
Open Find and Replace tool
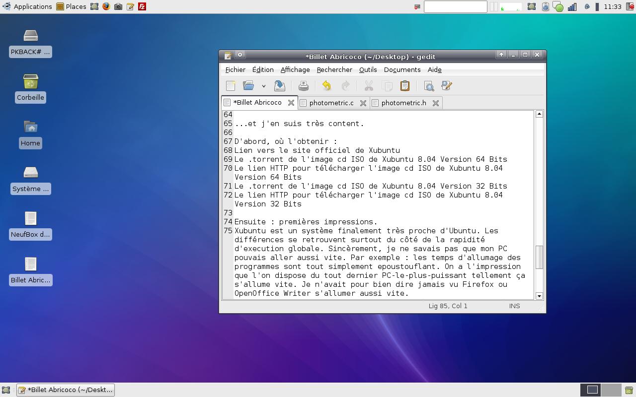coord(446,86)
